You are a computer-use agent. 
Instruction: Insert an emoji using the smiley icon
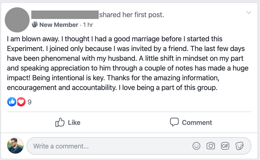tap(196, 146)
